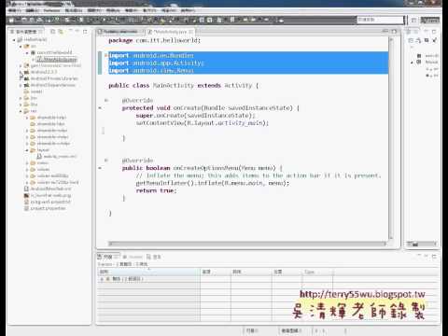The image size is (448, 336).
Task: Select ic_launcher-web.png file
Action: 48,195
